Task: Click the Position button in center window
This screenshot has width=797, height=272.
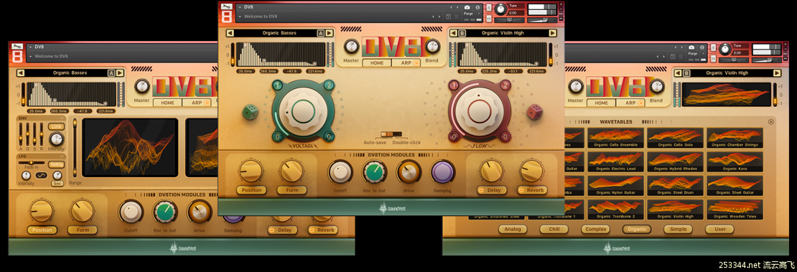Action: pyautogui.click(x=251, y=190)
